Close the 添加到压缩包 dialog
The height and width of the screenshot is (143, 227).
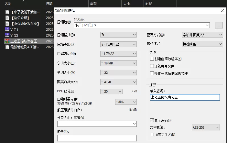click(222, 11)
